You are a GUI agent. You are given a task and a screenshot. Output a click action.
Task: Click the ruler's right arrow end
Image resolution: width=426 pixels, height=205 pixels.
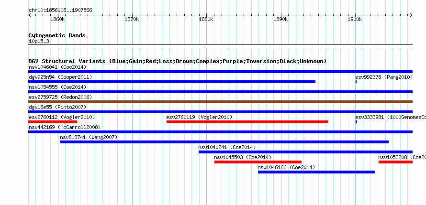click(411, 15)
